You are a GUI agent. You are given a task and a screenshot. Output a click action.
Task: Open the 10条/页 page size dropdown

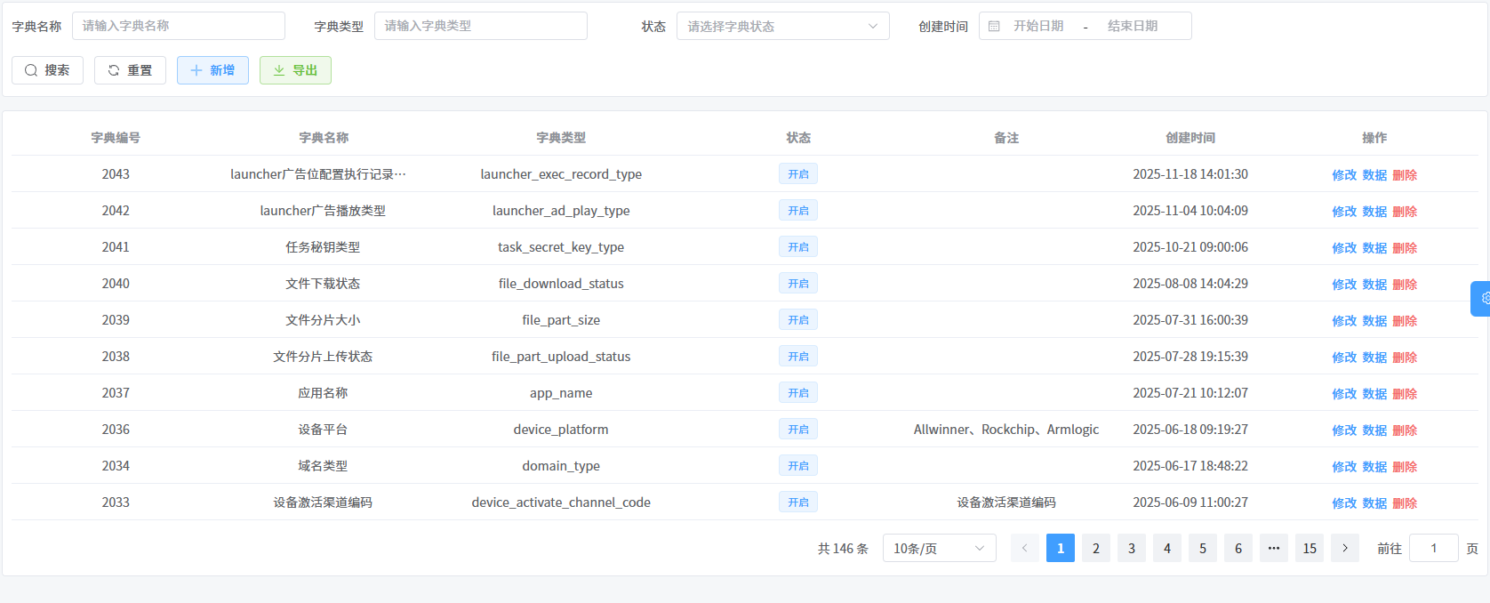pyautogui.click(x=940, y=548)
